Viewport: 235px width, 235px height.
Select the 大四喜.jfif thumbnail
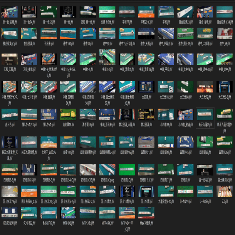(x=146, y=87)
